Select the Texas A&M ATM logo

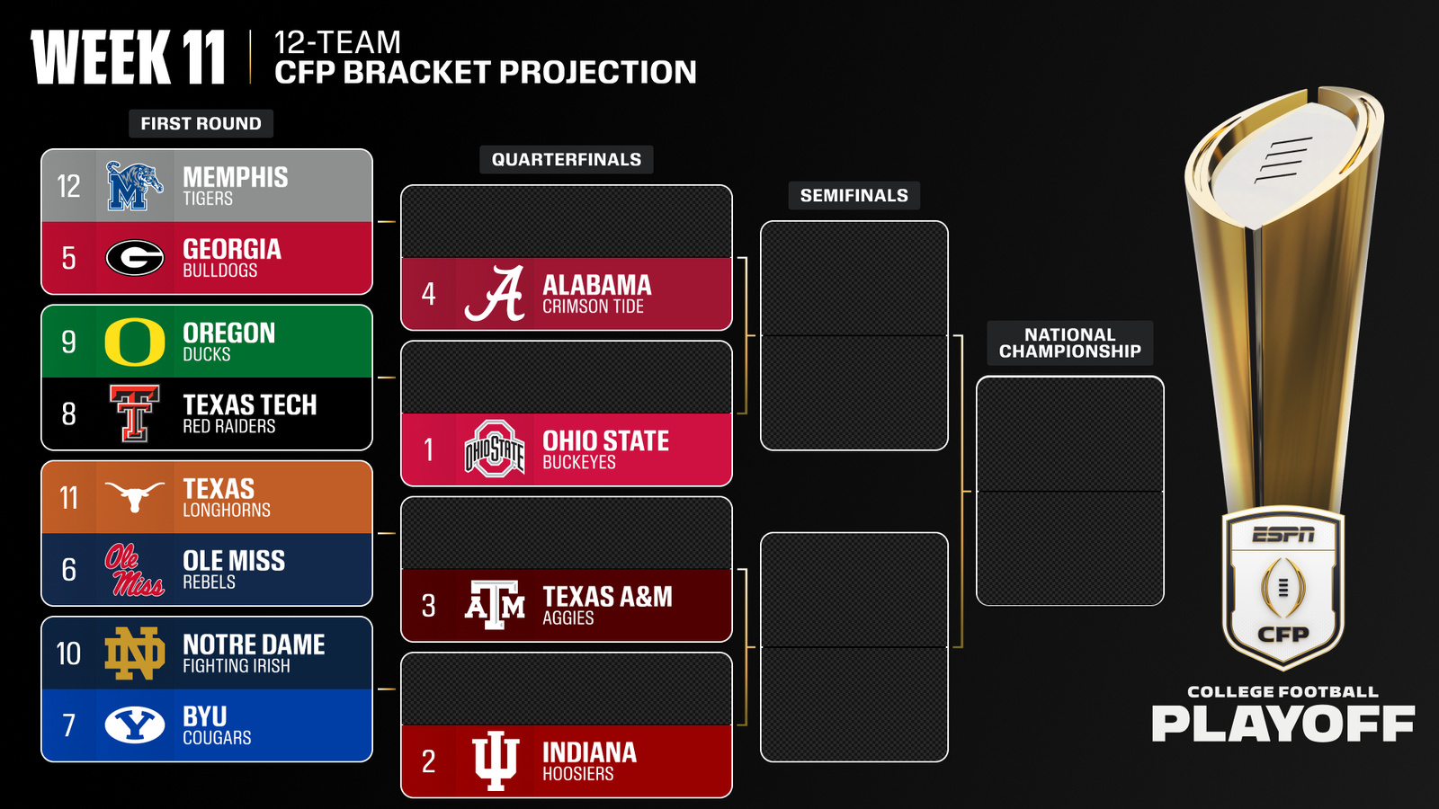click(x=495, y=605)
